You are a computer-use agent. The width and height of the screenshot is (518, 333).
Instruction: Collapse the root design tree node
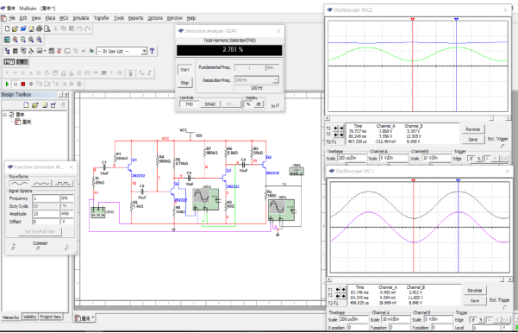(6, 115)
